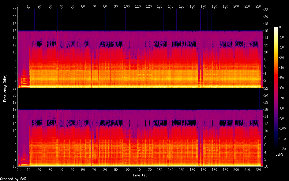Select the -120 mark on the dBFS scale
The height and width of the screenshot is (181, 289).
(x=280, y=149)
